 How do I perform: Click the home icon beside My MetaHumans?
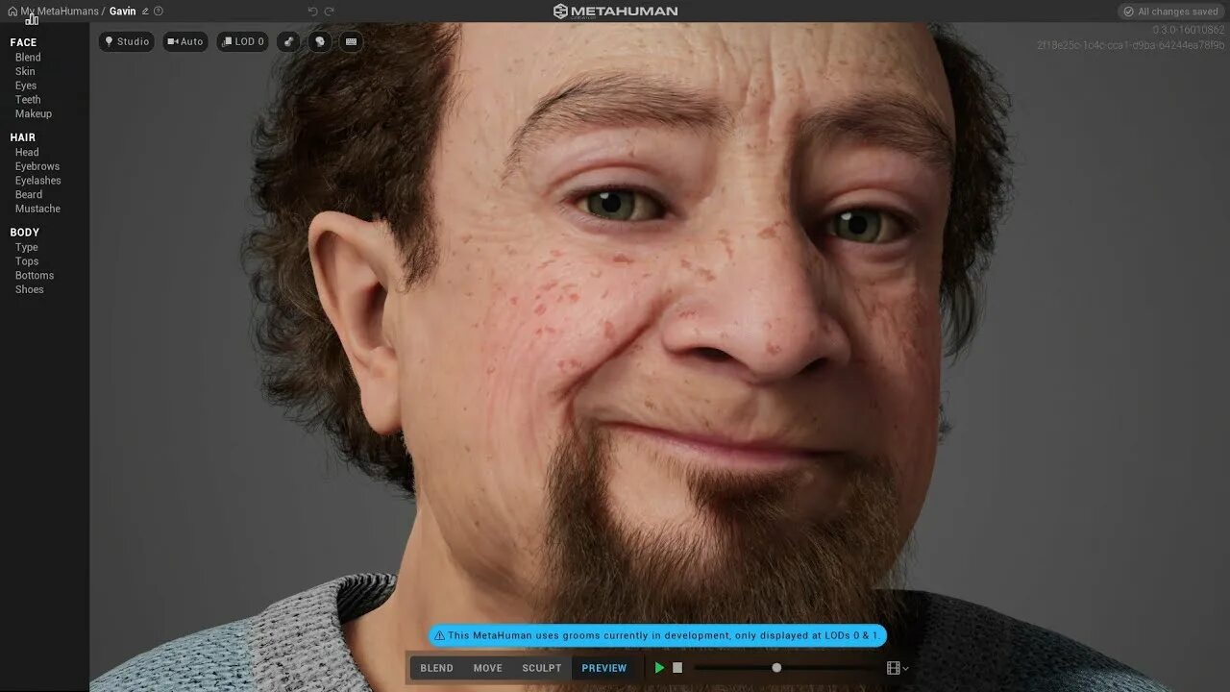click(12, 12)
